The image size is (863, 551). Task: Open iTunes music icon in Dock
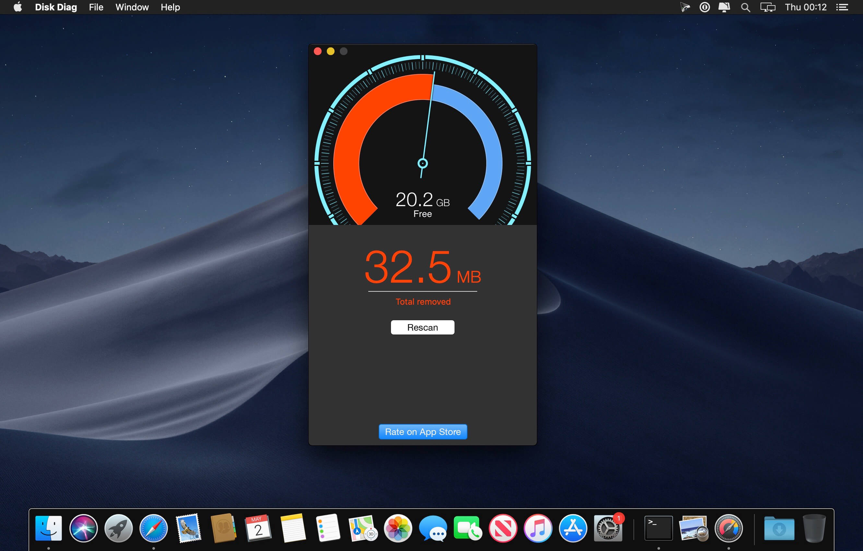pyautogui.click(x=538, y=528)
